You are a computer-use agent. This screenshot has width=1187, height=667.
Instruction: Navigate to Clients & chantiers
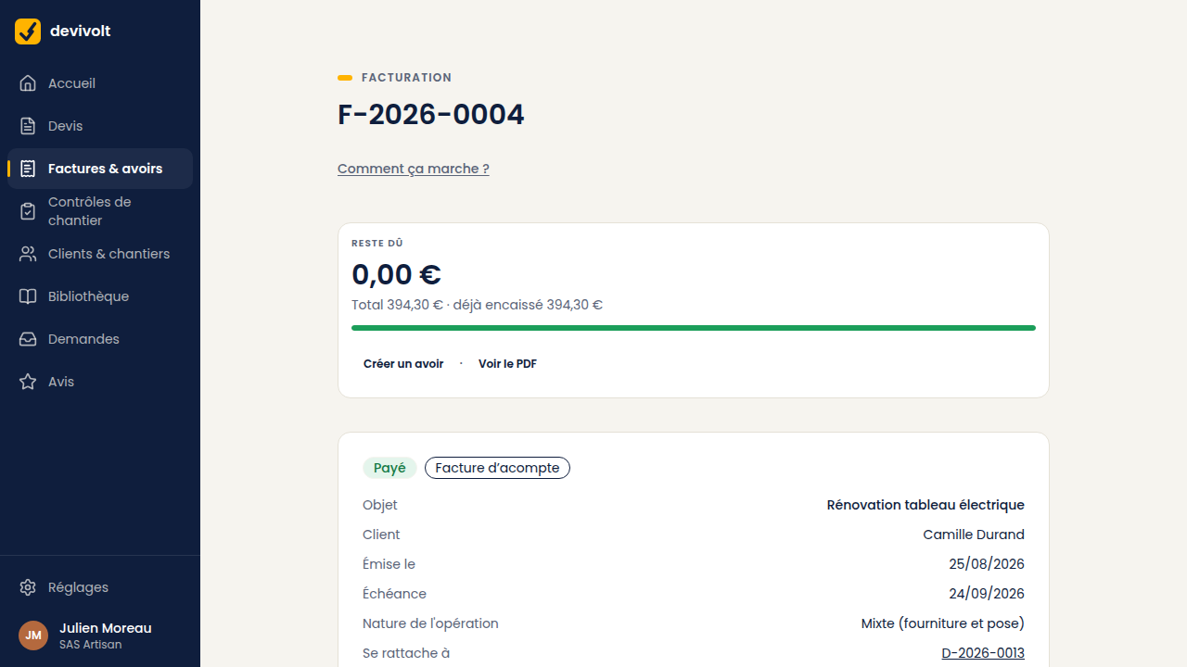(100, 254)
